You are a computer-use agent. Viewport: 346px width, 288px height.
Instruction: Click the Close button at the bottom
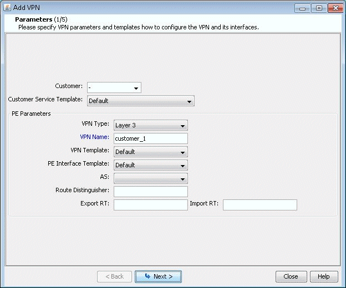(x=291, y=276)
